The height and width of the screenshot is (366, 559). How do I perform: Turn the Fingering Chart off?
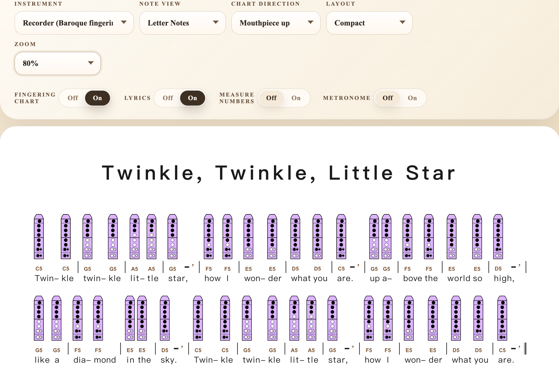(73, 98)
